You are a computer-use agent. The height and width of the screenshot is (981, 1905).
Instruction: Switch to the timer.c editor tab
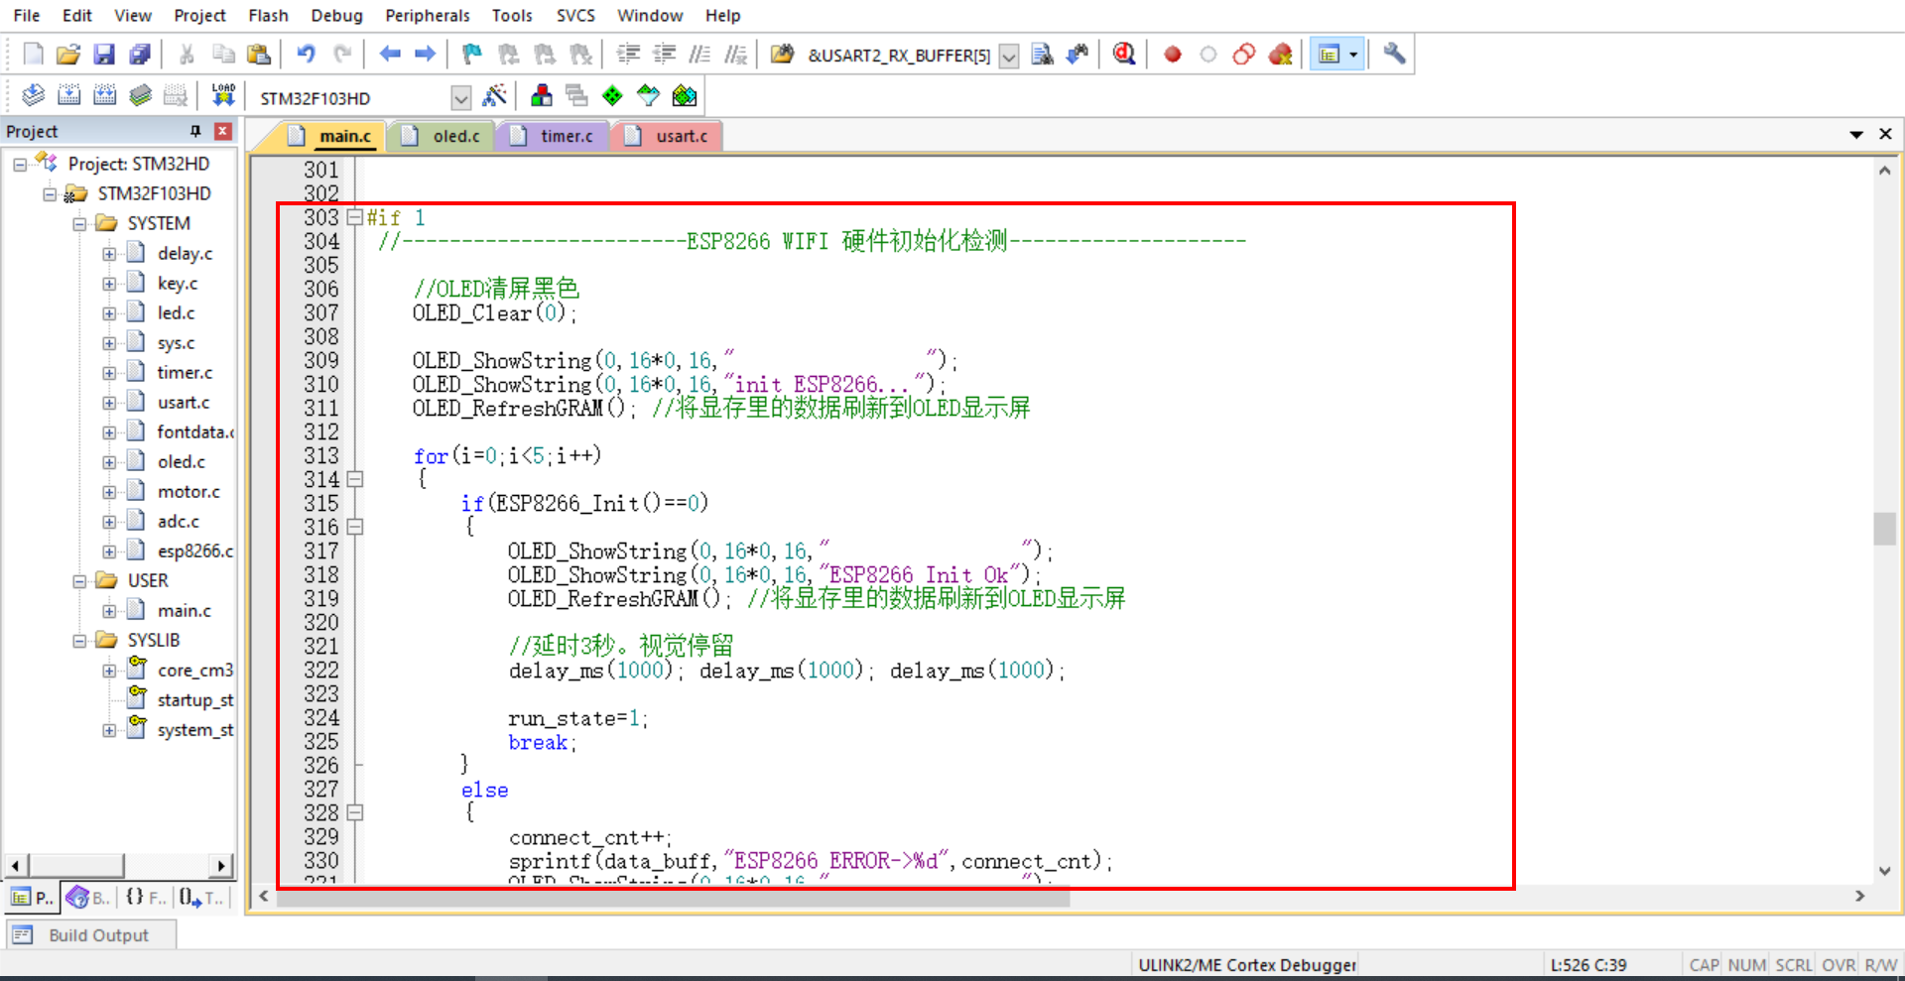pos(554,136)
